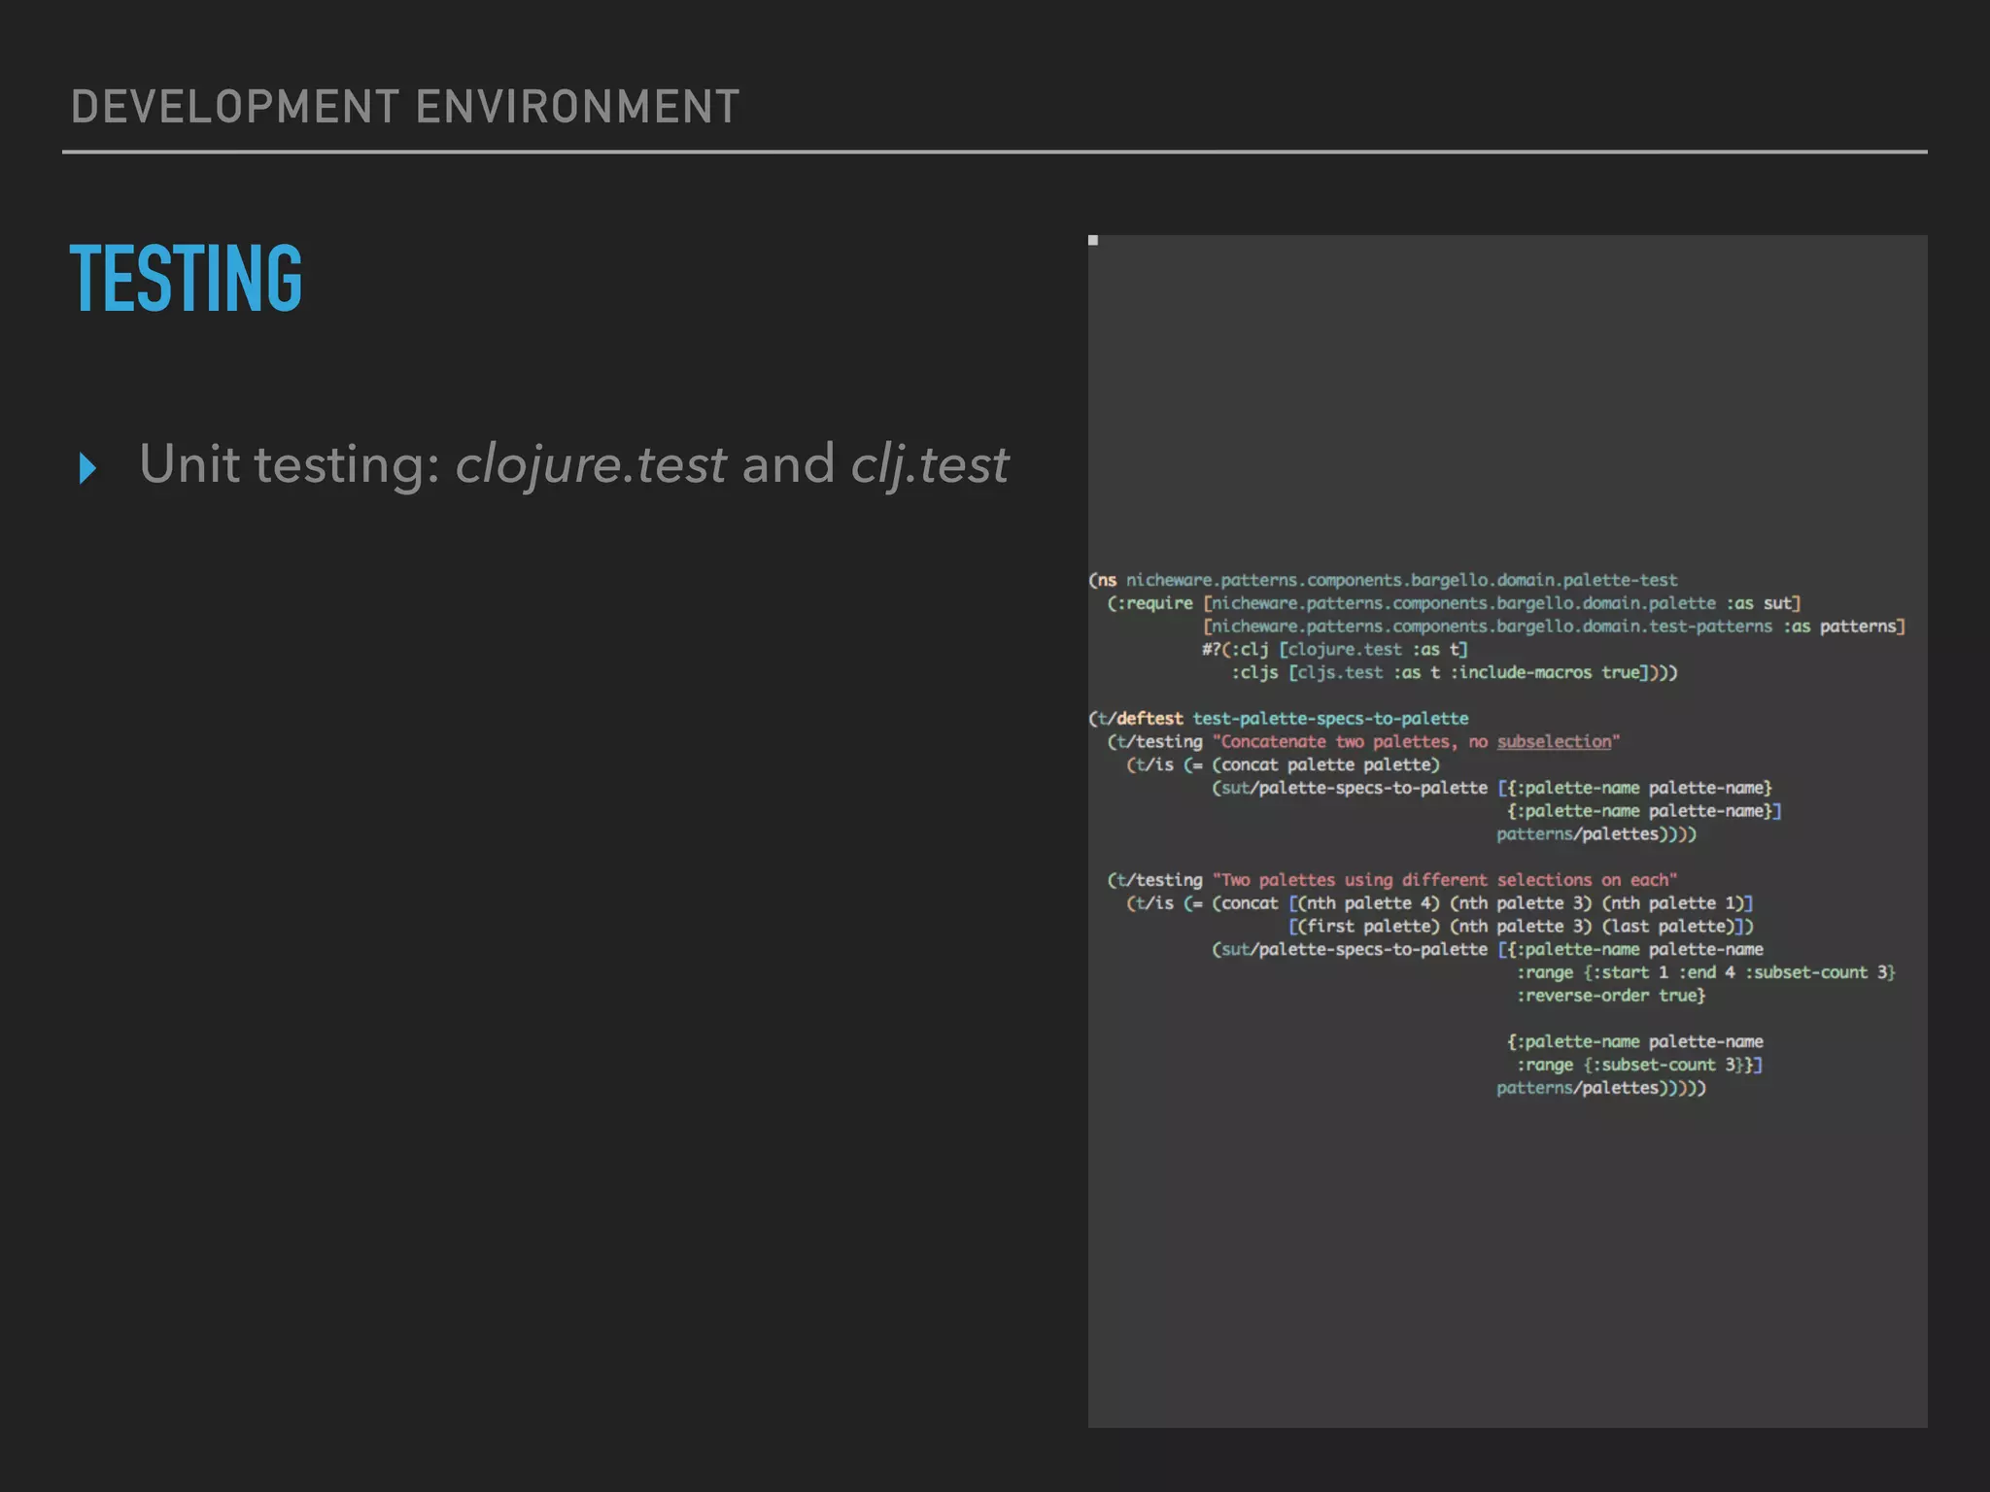Click the first 'patterns/palettes))))' line
This screenshot has height=1492, width=1990.
(1596, 834)
